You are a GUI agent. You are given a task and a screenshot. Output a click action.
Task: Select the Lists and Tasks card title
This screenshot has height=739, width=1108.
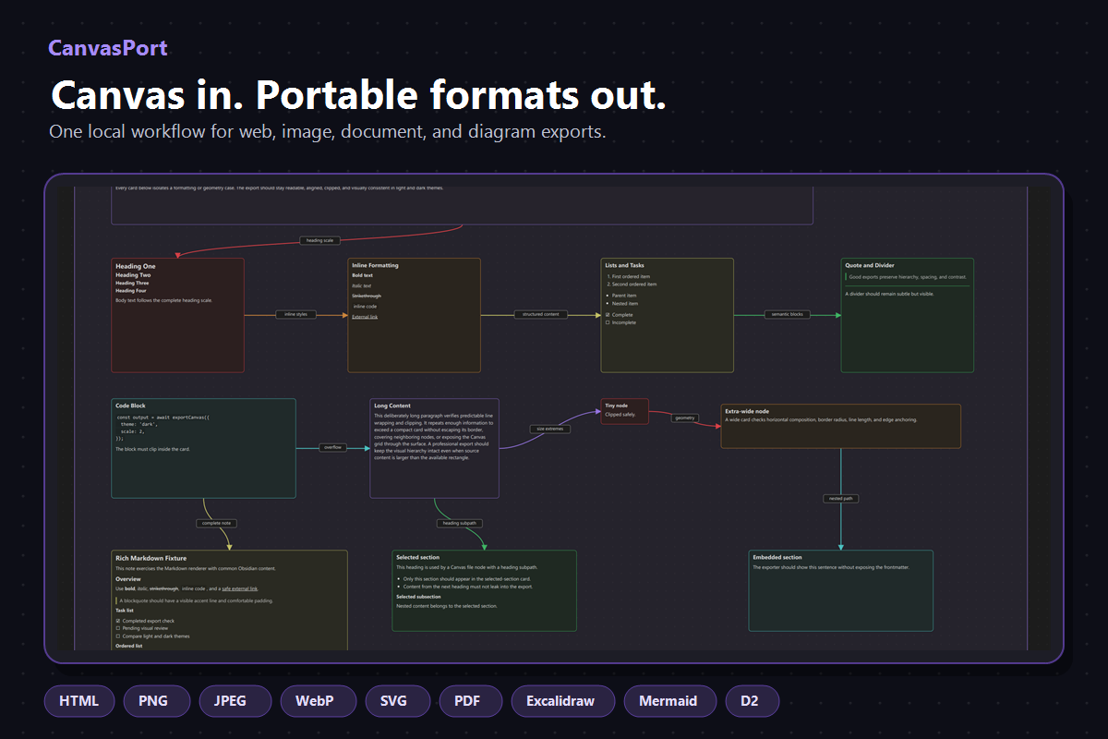click(x=625, y=266)
